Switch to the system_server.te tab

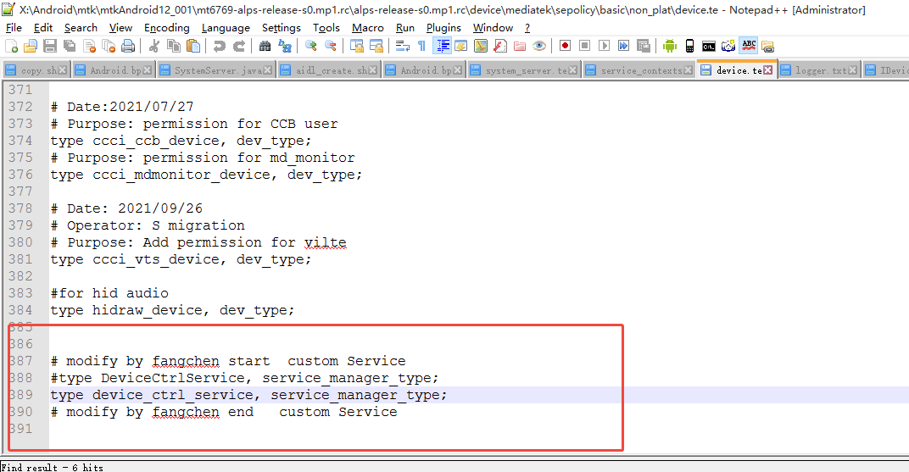(x=524, y=70)
